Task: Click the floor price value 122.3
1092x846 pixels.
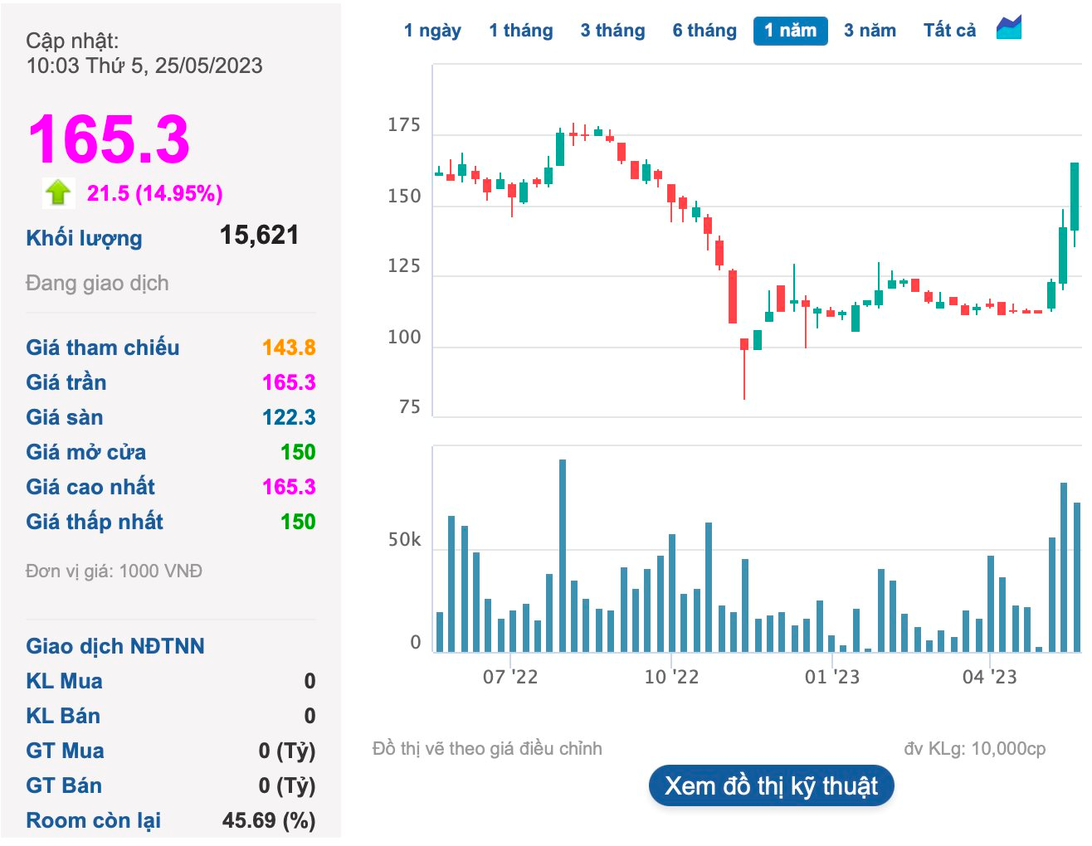Action: pyautogui.click(x=289, y=417)
